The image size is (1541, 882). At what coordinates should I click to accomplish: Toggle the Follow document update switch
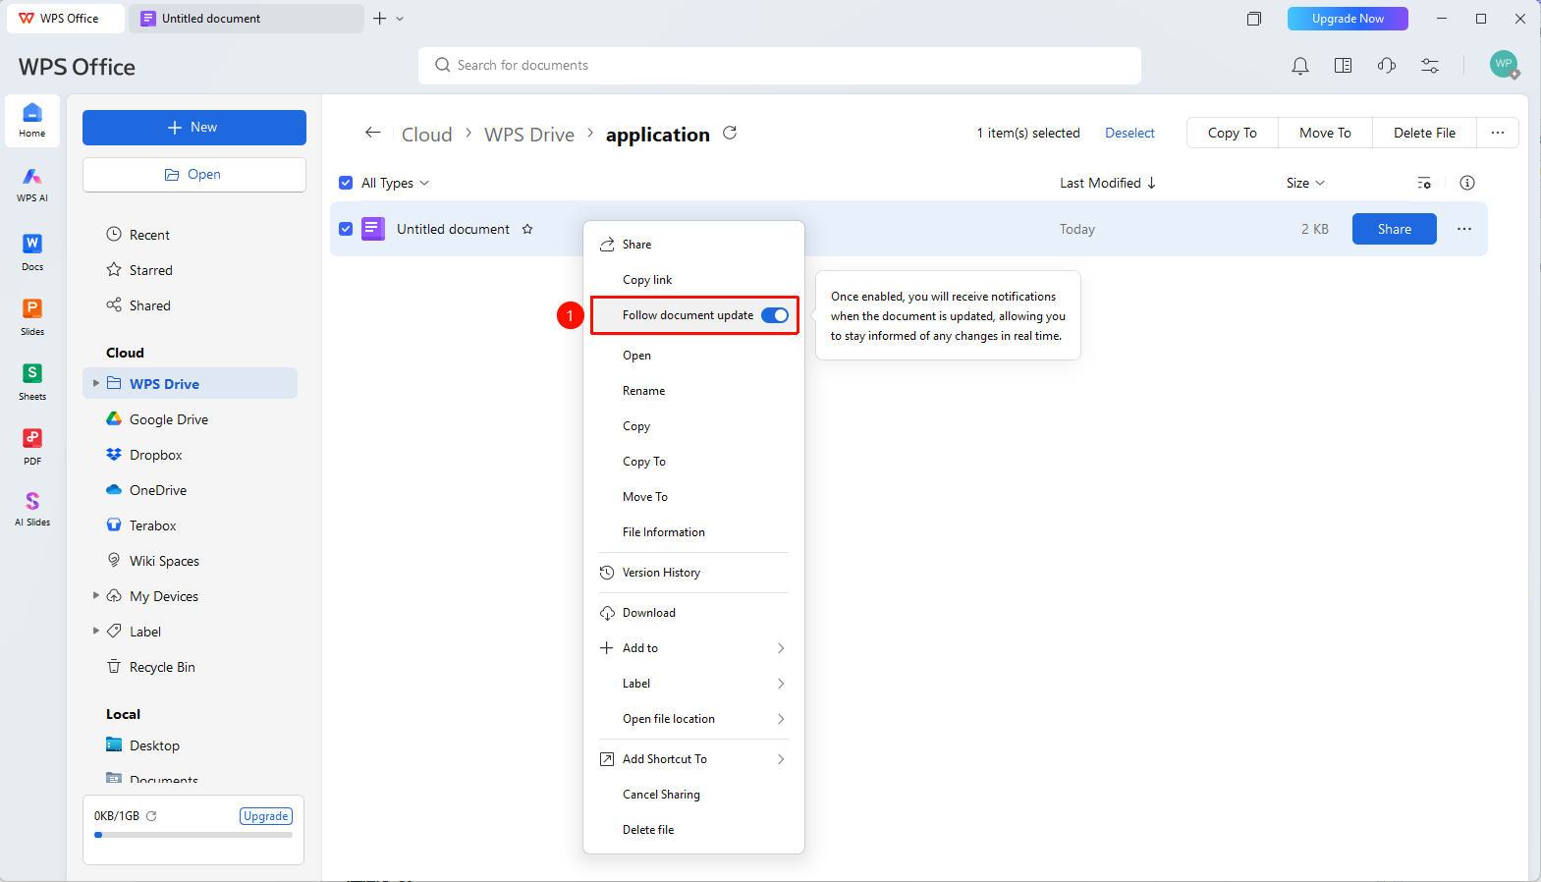[x=775, y=315]
